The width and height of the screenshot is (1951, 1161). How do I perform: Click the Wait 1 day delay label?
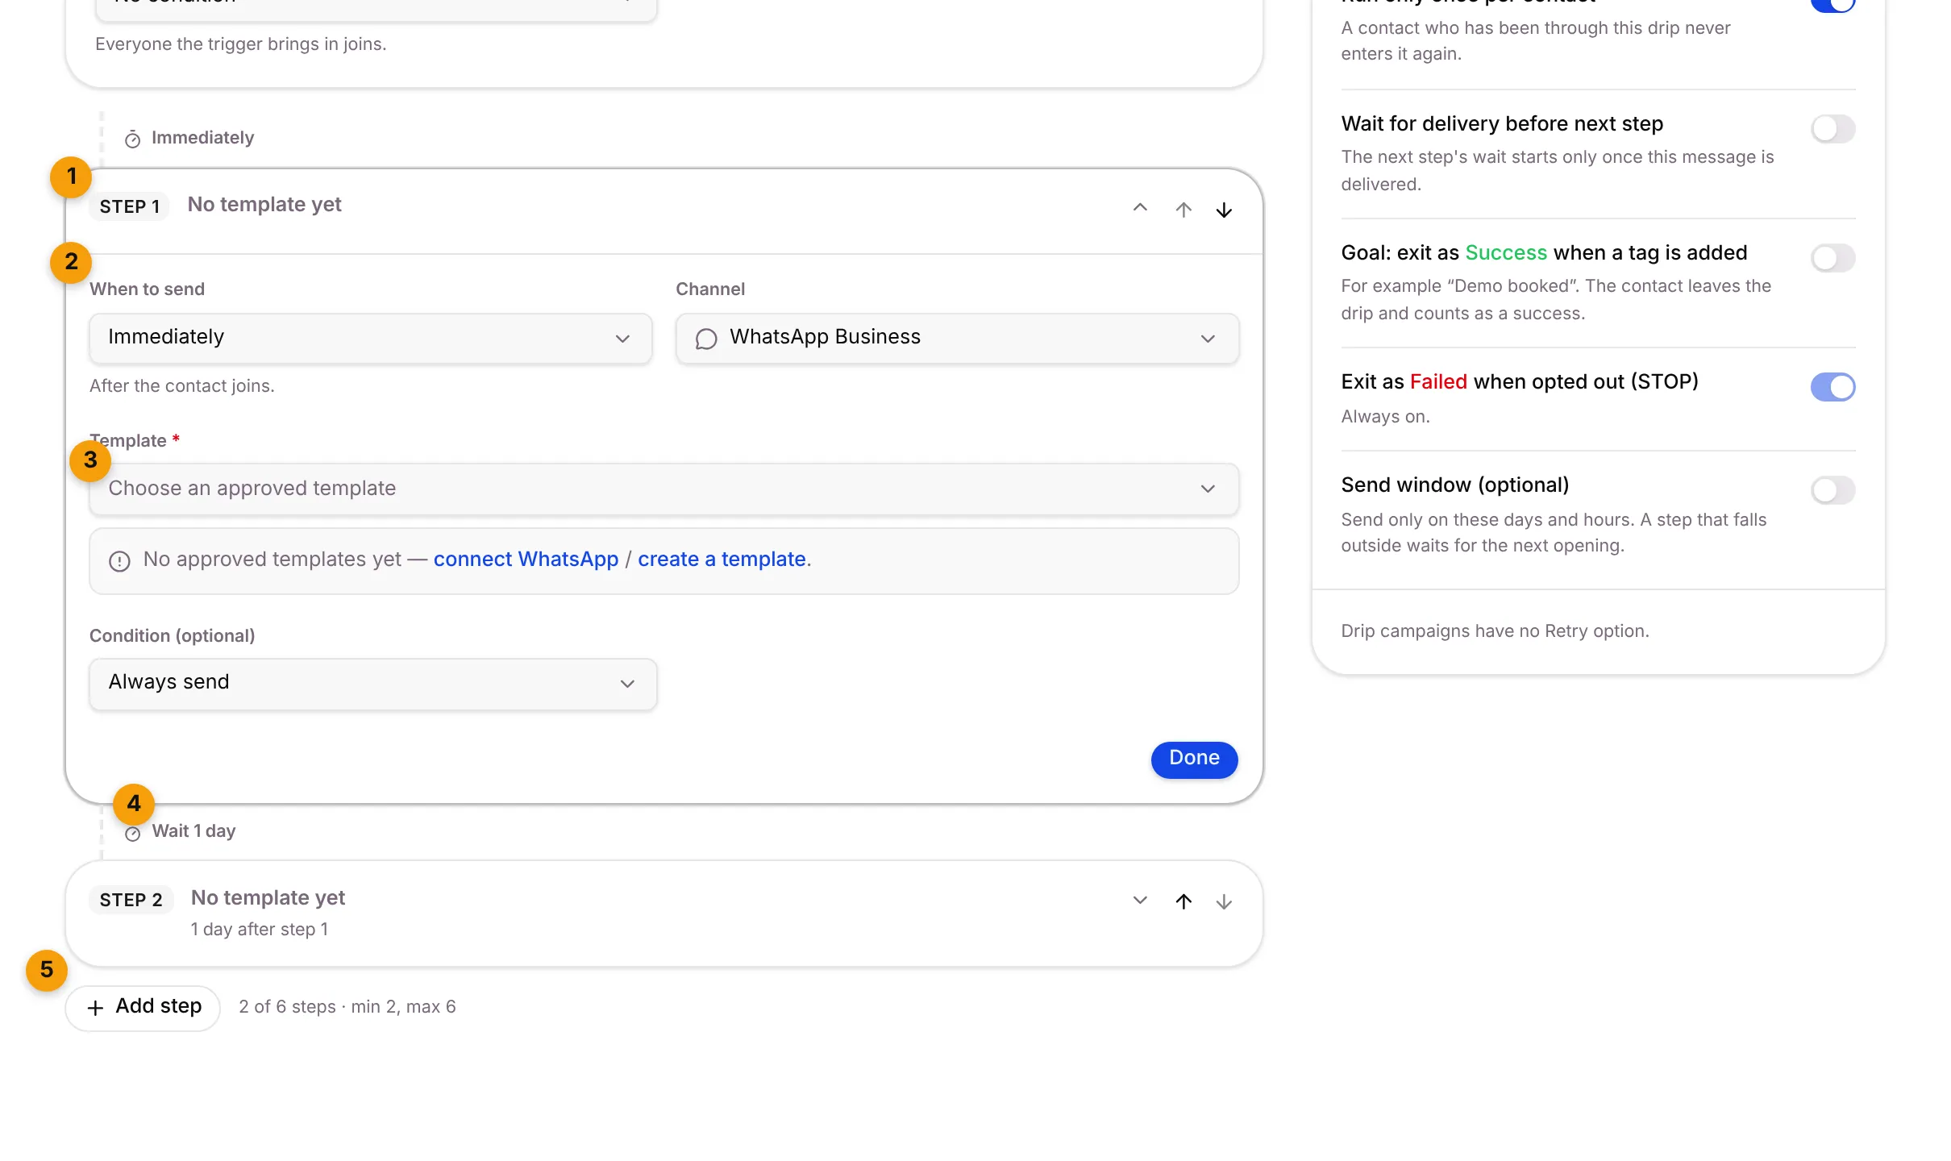click(x=193, y=831)
